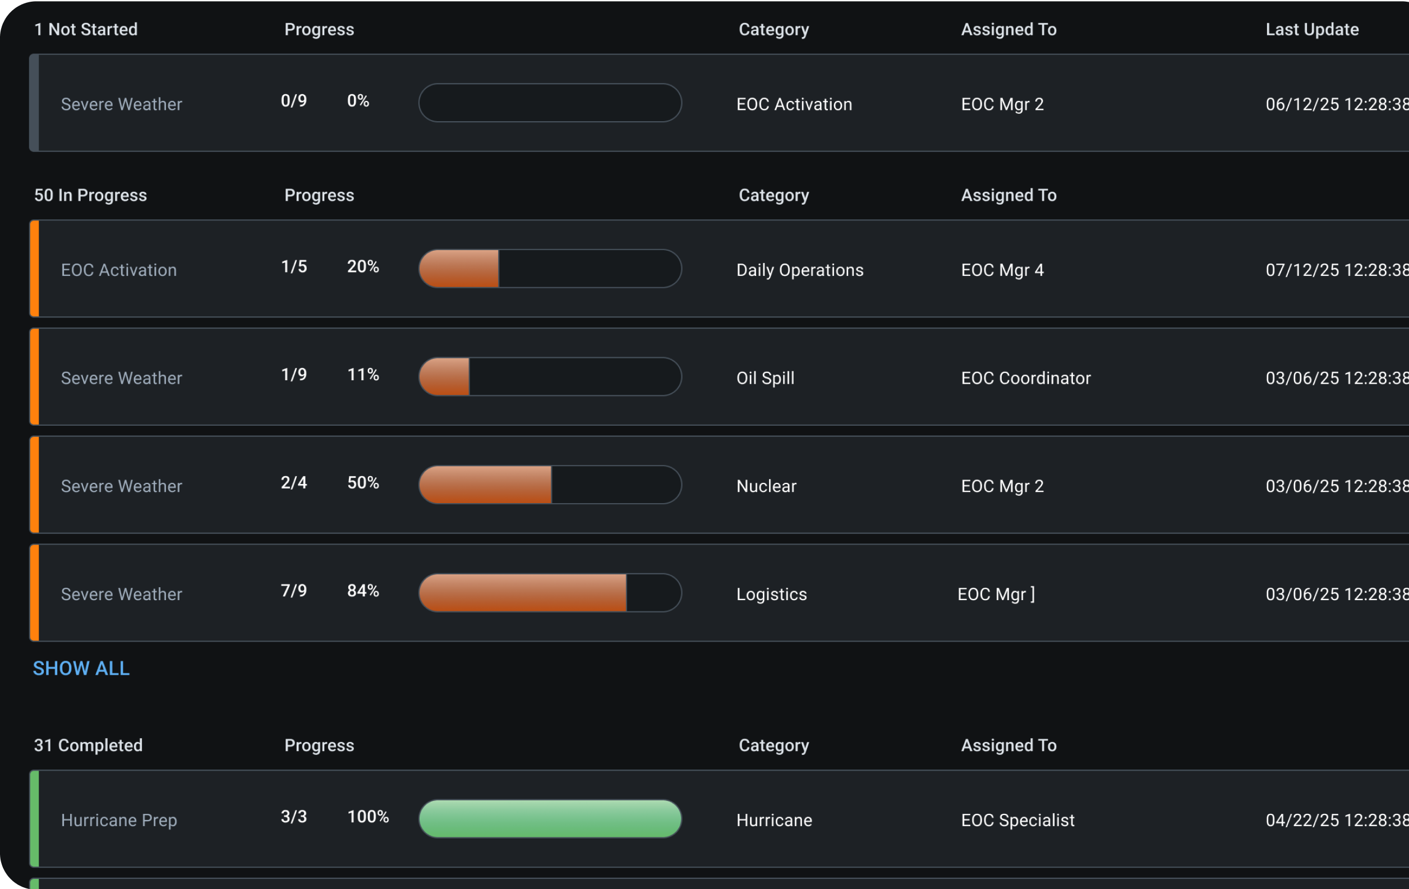Click the empty 0% progress bar
Screen dimensions: 1409x889
coord(550,103)
